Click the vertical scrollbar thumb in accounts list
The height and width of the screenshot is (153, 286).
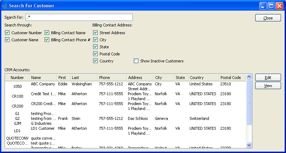point(248,102)
